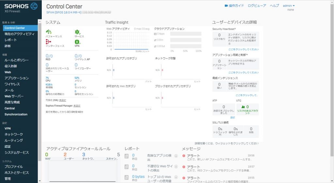The height and width of the screenshot is (183, 334).
Task: Open アプリケーション in sidebar
Action: (17, 78)
